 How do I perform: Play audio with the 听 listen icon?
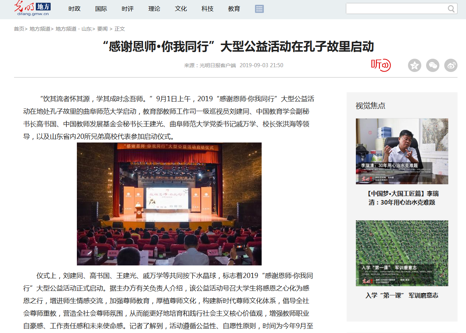(x=381, y=65)
